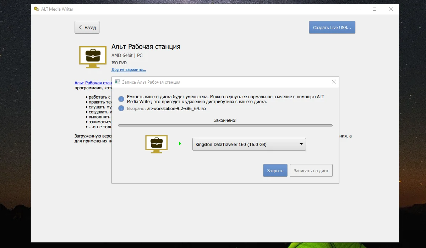Click the info icon beside disk capacity warning
Viewport: 426px width, 248px height.
coord(121,99)
